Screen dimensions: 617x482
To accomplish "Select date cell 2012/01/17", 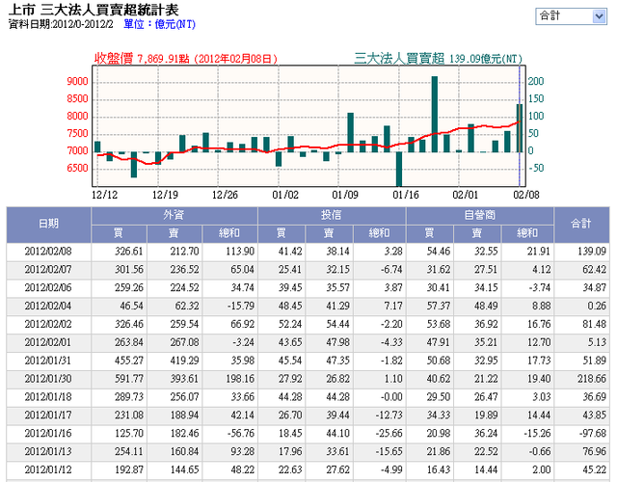I will 48,415.
